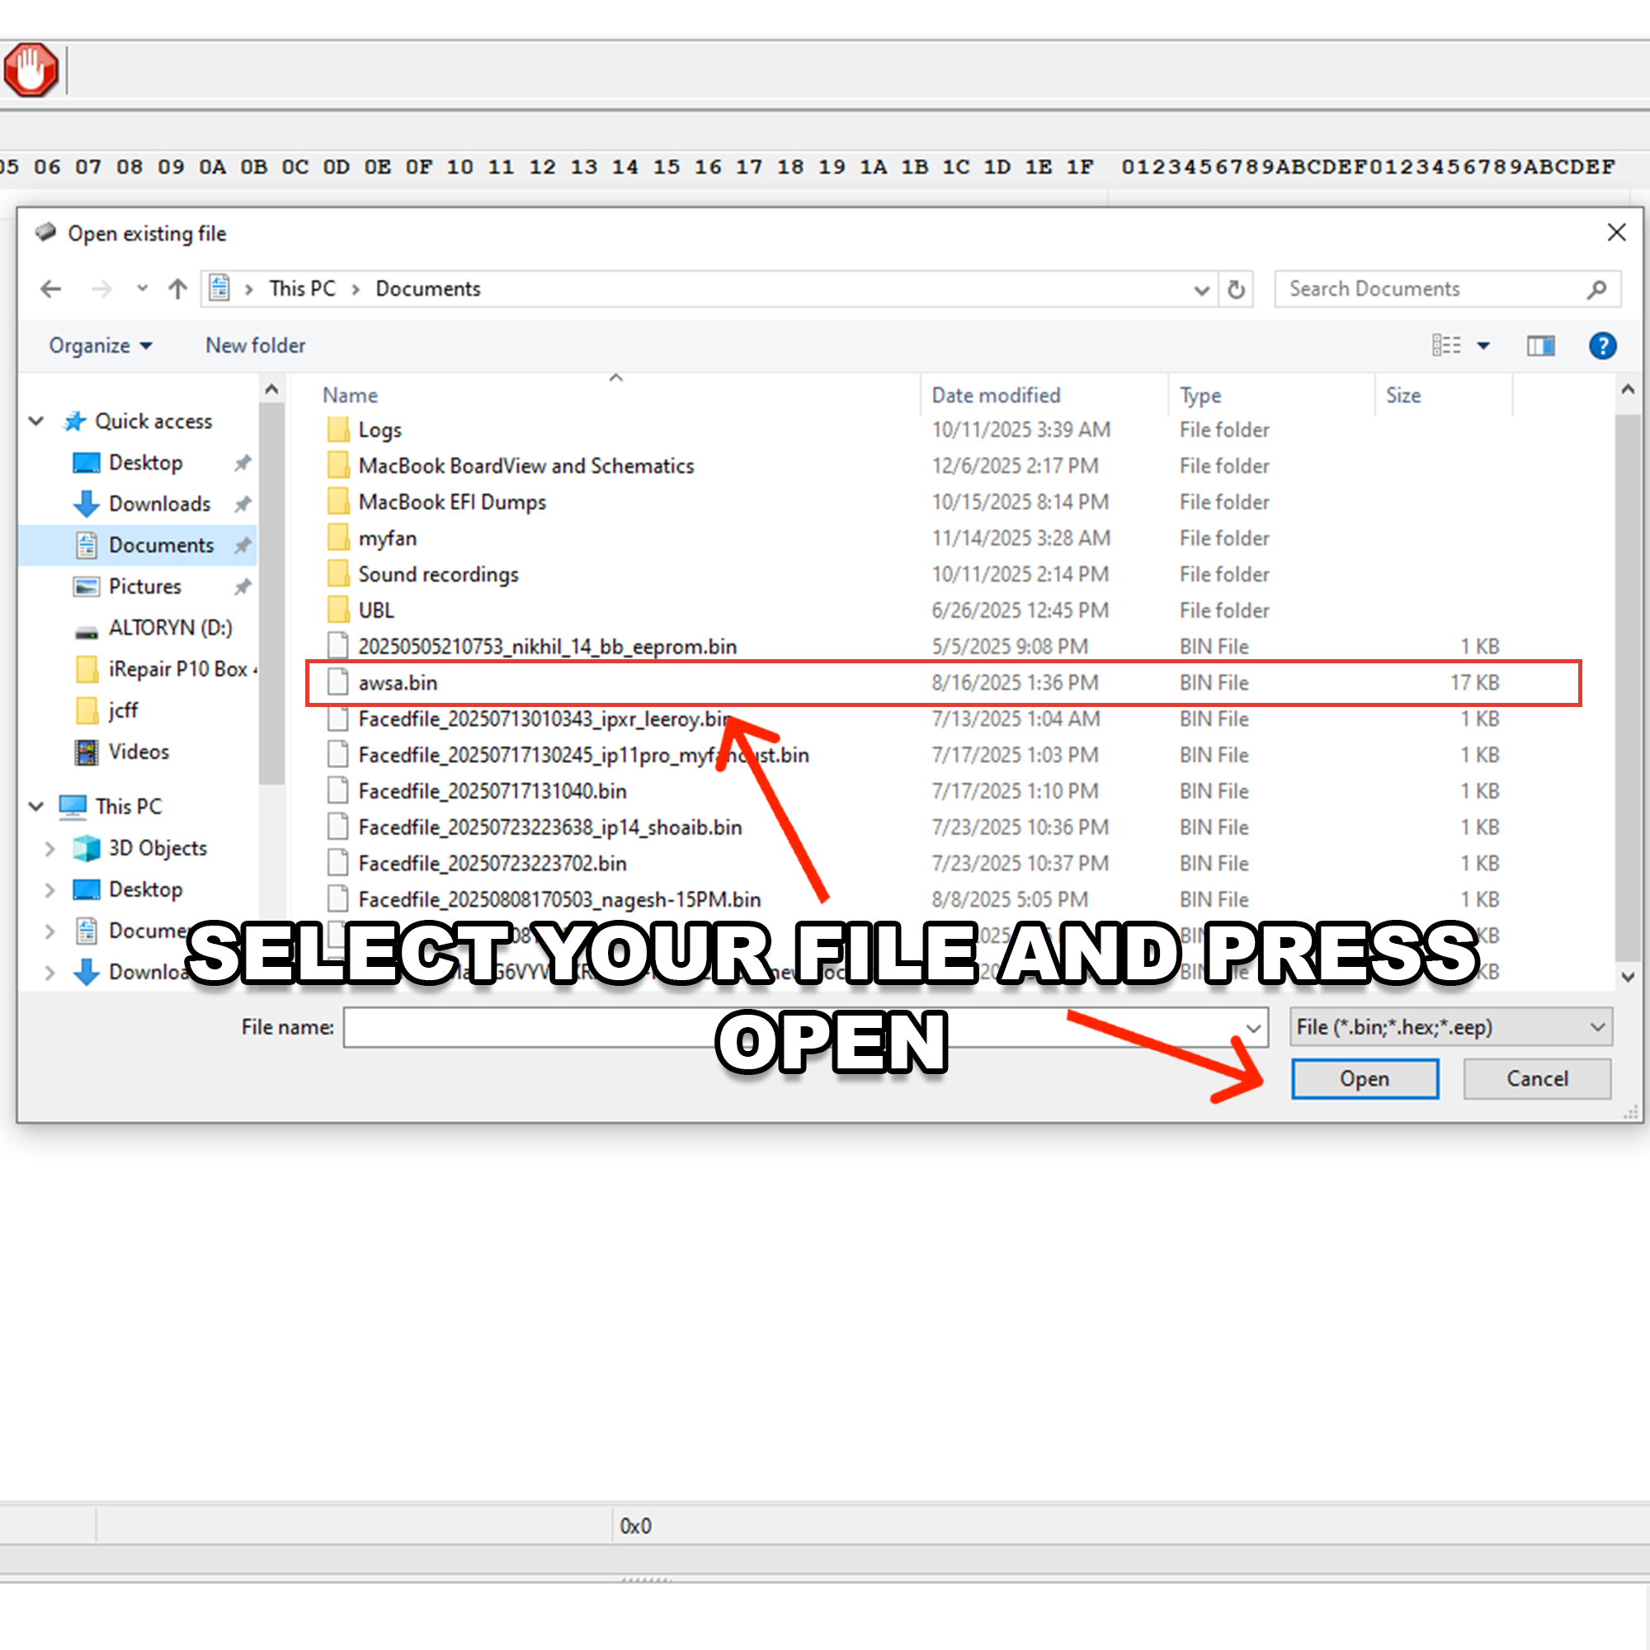Open the view options dropdown arrow
1650x1650 pixels.
click(x=1483, y=346)
